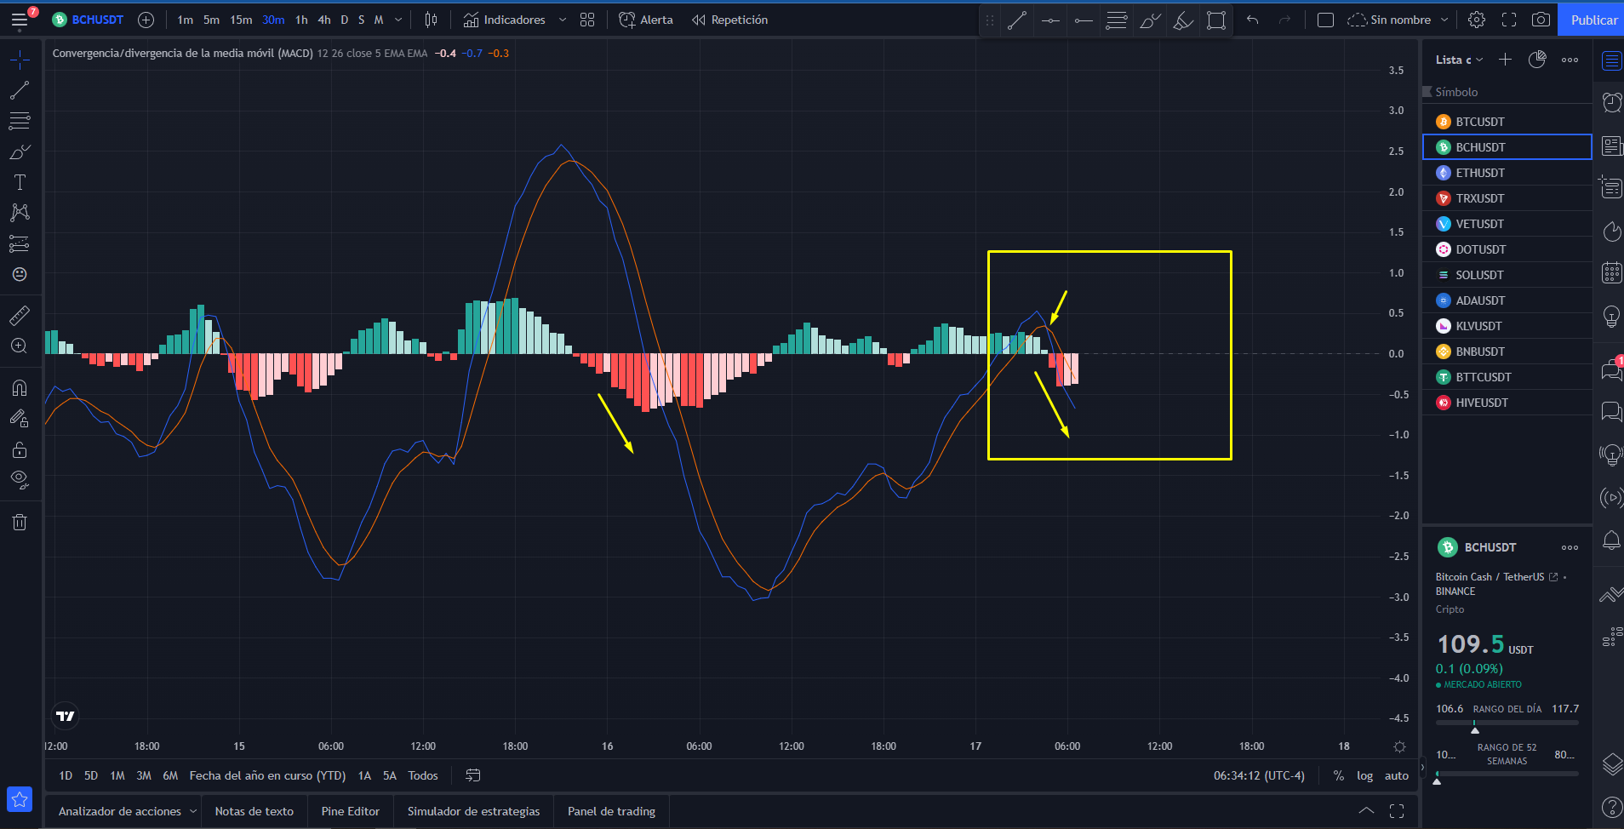This screenshot has height=829, width=1624.
Task: Activate the ruler measure tool
Action: coord(20,315)
